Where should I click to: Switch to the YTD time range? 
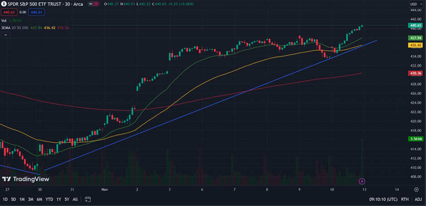pyautogui.click(x=49, y=199)
